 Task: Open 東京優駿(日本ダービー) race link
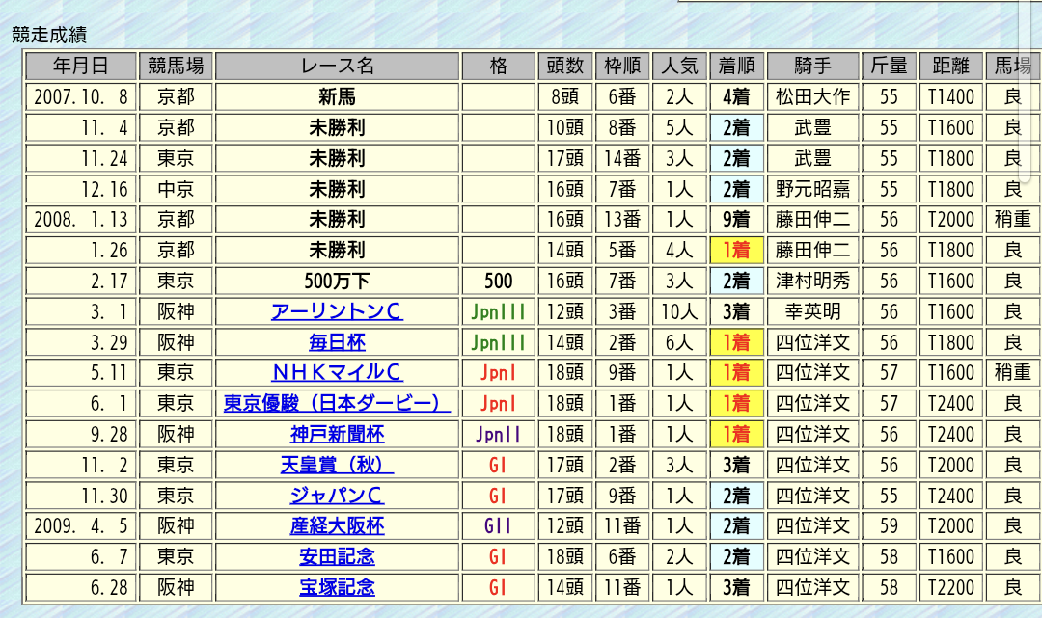[x=337, y=403]
